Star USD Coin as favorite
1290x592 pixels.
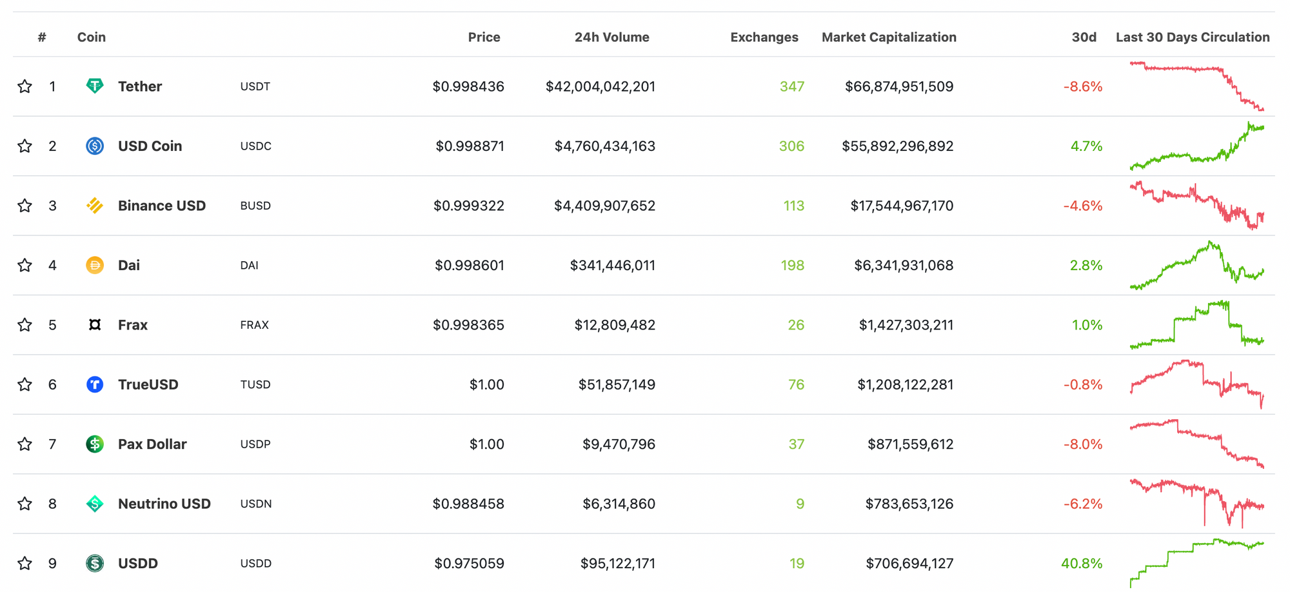click(25, 146)
